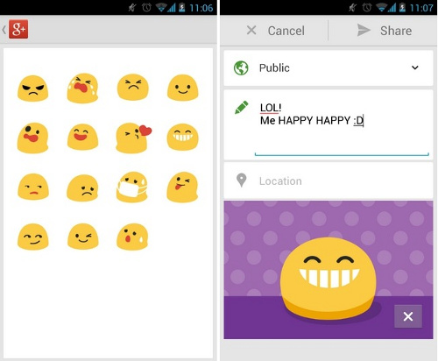Pick the winking smile emoji
Image resolution: width=438 pixels, height=361 pixels.
[x=83, y=237]
